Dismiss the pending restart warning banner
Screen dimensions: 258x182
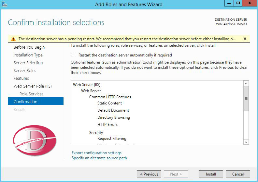pyautogui.click(x=245, y=39)
